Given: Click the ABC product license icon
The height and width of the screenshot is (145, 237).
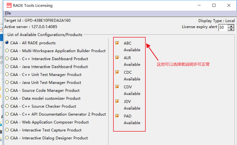Looking at the screenshot, I should (117, 43).
